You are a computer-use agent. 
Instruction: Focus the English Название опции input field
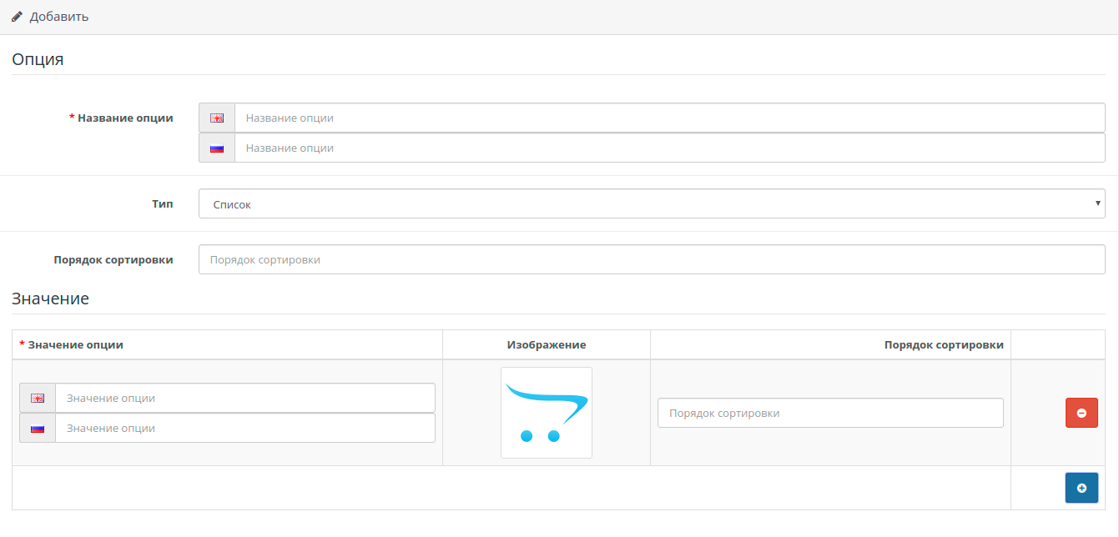click(669, 118)
